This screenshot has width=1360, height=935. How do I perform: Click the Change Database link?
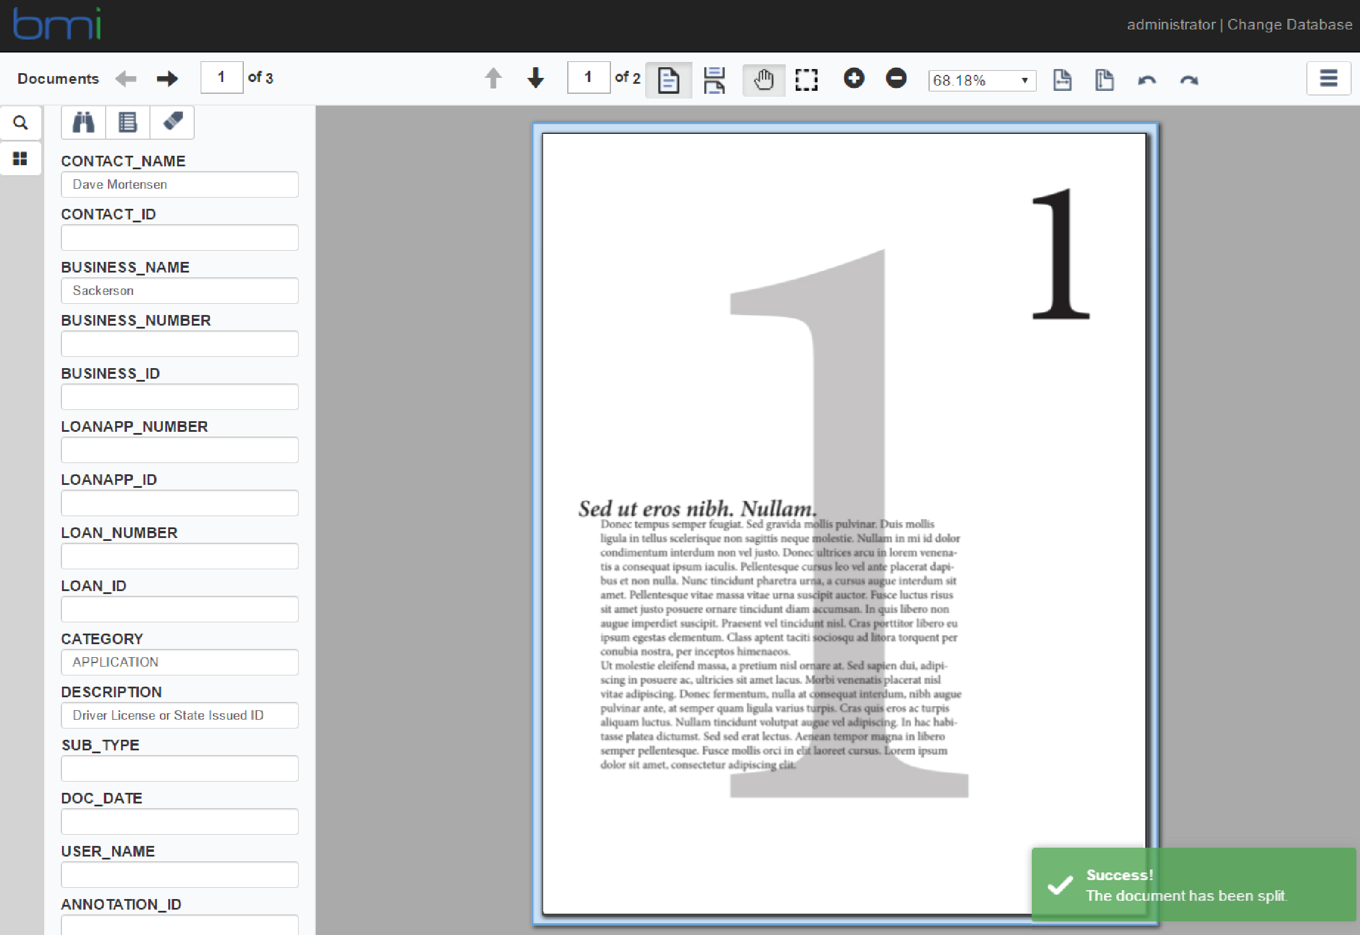click(x=1290, y=25)
